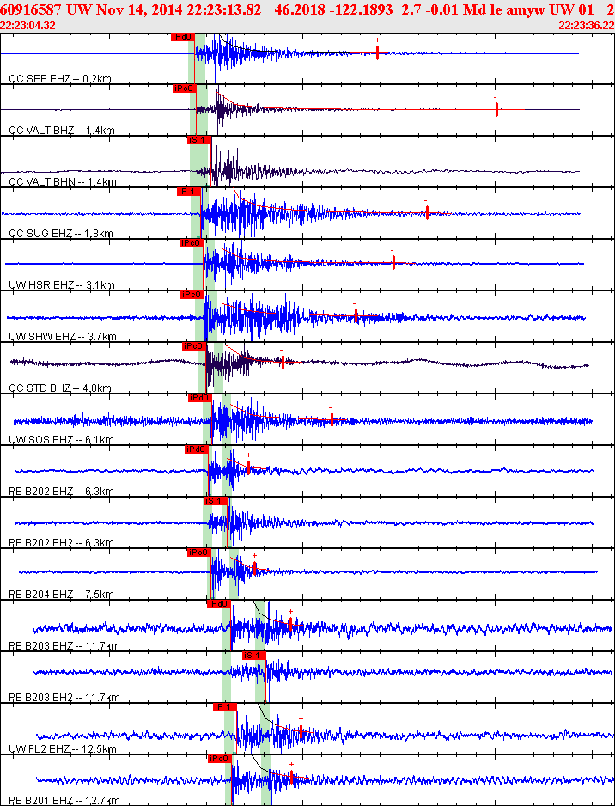Select the iPc0 pick flag on PB B204 EHZ

pyautogui.click(x=199, y=552)
